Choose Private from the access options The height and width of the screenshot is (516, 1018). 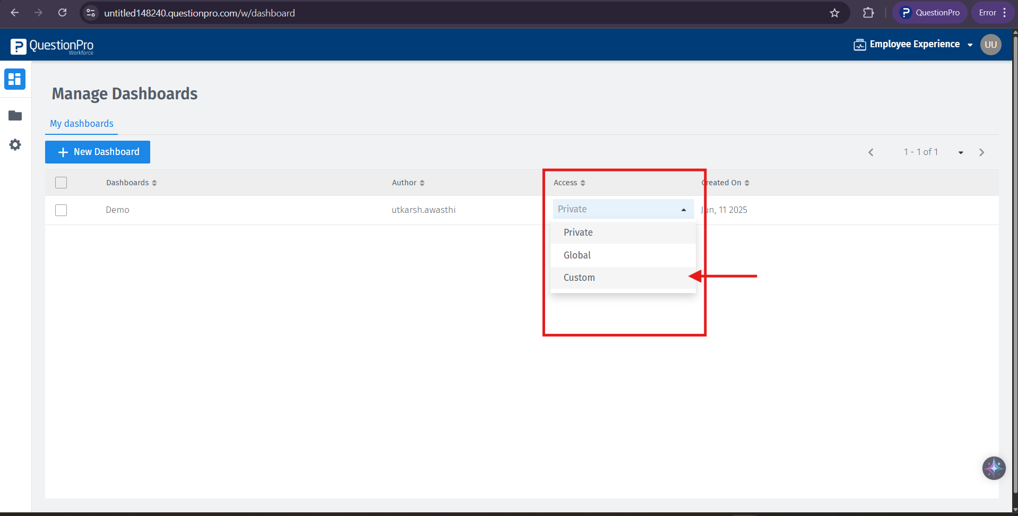pos(623,233)
